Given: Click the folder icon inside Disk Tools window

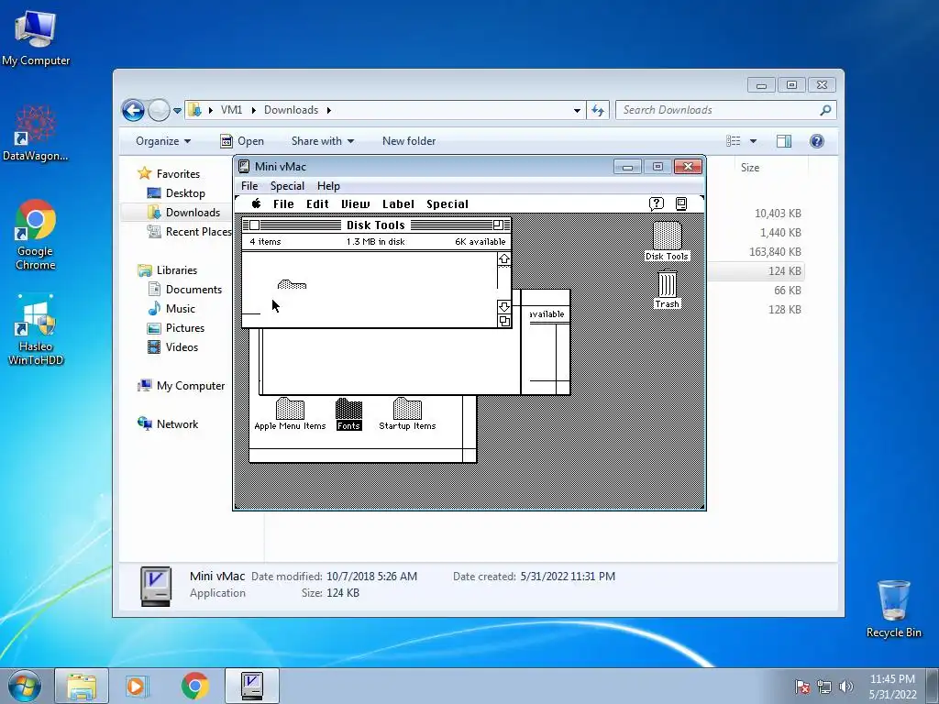Looking at the screenshot, I should point(293,285).
